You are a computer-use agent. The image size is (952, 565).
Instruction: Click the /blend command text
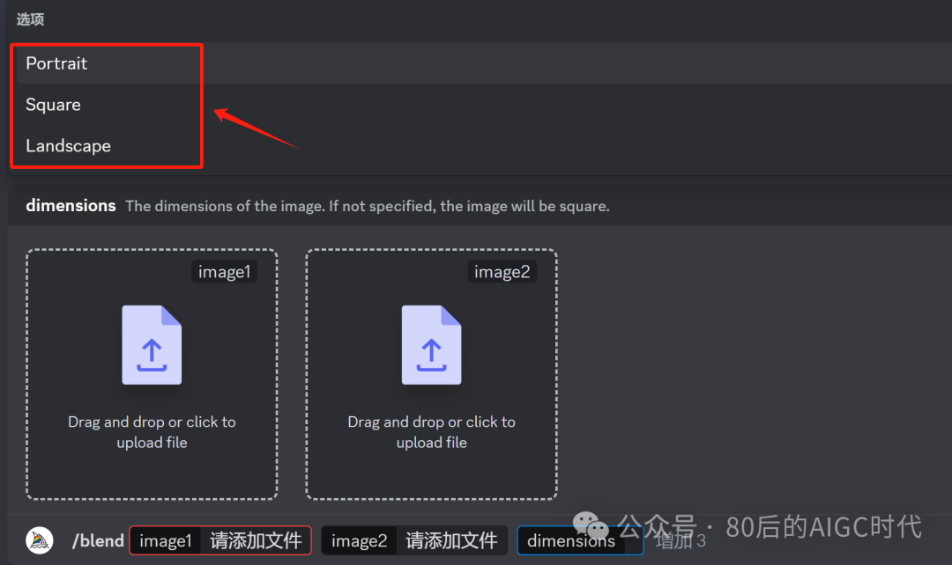(98, 540)
